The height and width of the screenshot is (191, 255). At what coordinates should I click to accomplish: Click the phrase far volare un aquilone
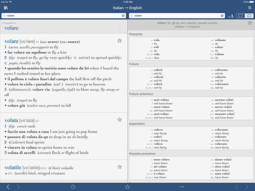coord(27,52)
